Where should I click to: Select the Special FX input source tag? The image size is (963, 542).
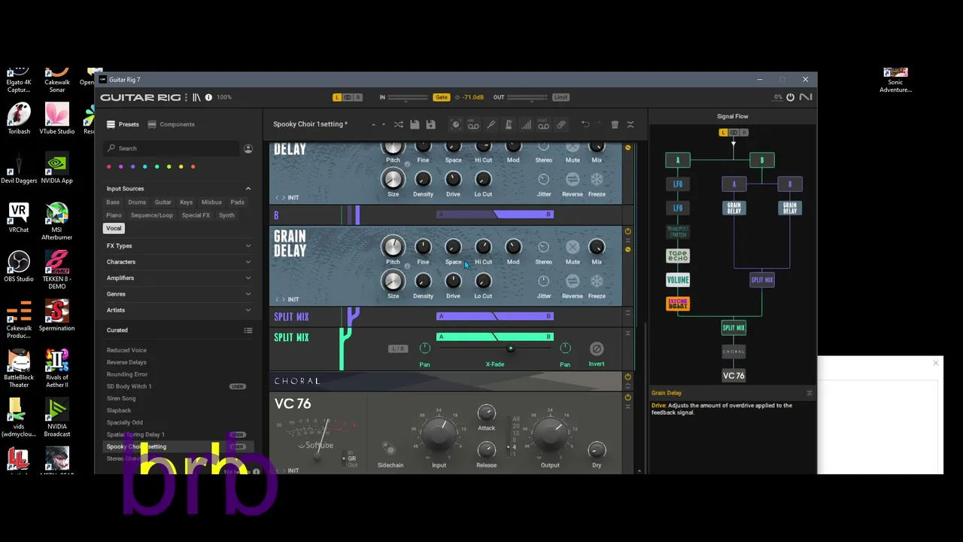point(196,215)
